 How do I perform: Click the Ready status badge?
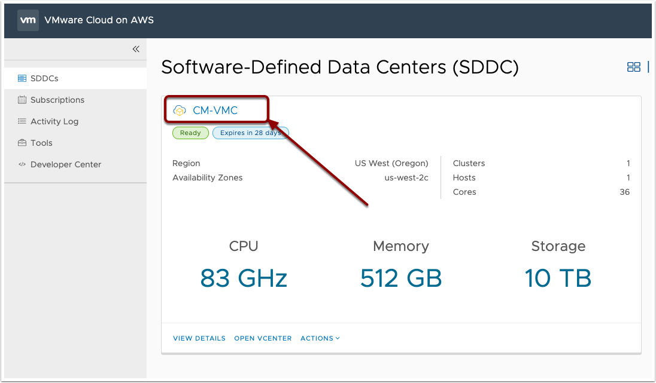pyautogui.click(x=190, y=133)
